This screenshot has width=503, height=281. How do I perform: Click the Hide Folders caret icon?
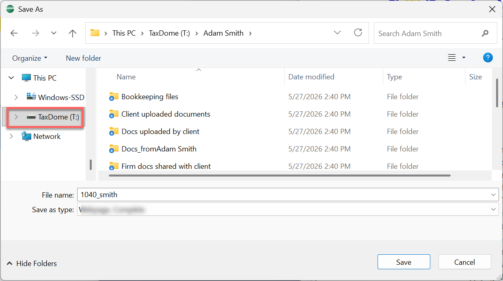pos(10,263)
